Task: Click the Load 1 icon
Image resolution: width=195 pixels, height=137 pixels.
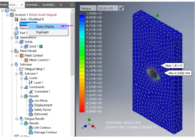Action: [31, 82]
